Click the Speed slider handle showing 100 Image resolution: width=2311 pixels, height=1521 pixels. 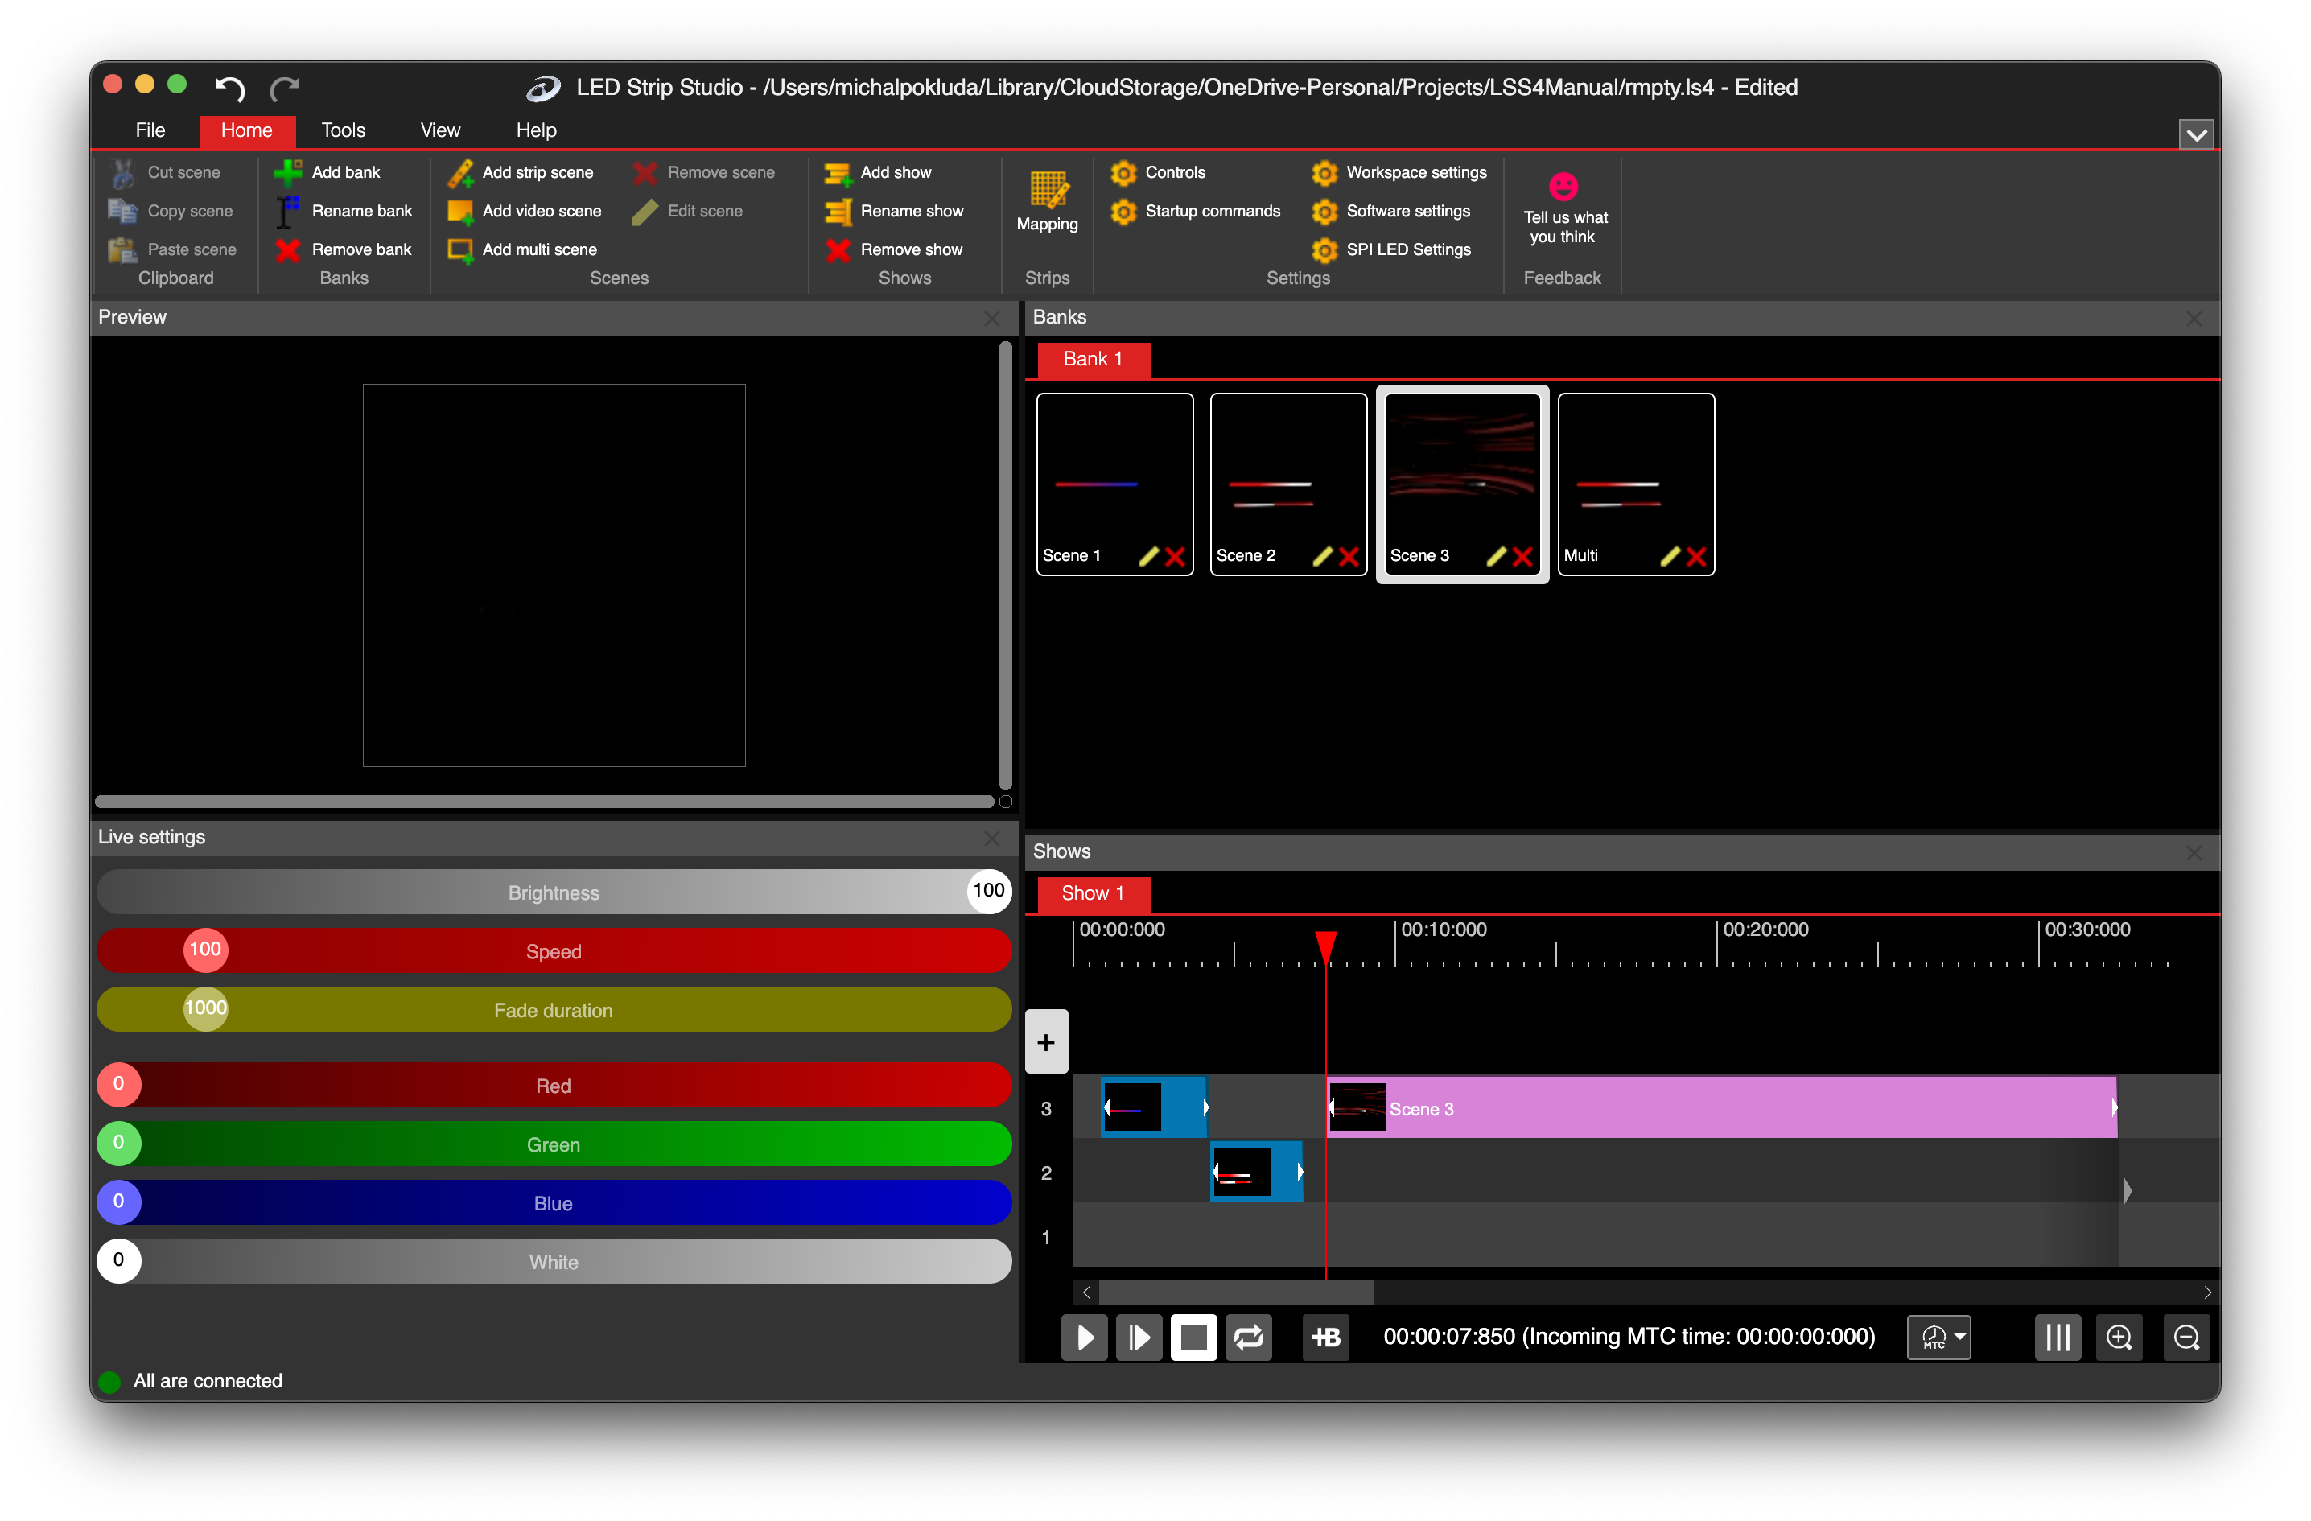point(206,950)
